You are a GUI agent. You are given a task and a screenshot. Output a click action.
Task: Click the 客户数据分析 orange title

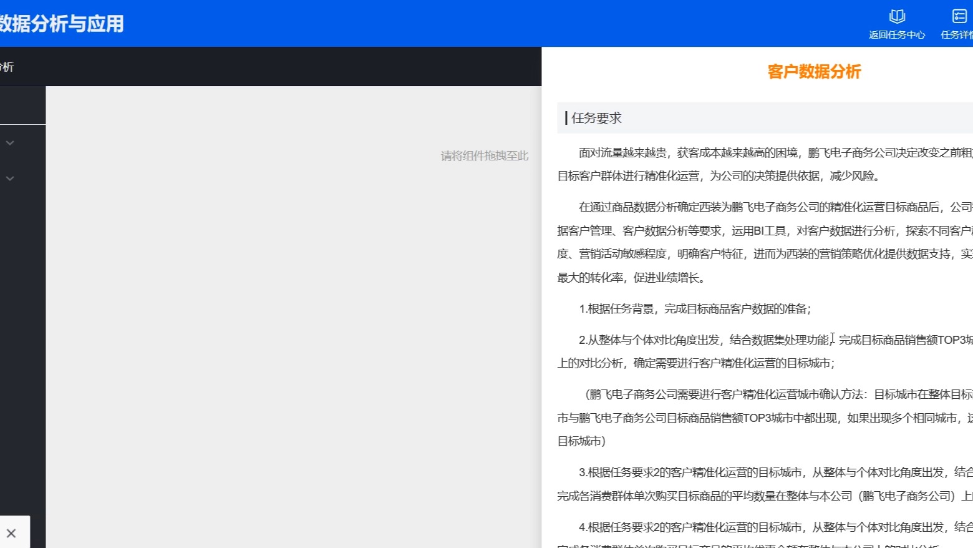tap(814, 72)
